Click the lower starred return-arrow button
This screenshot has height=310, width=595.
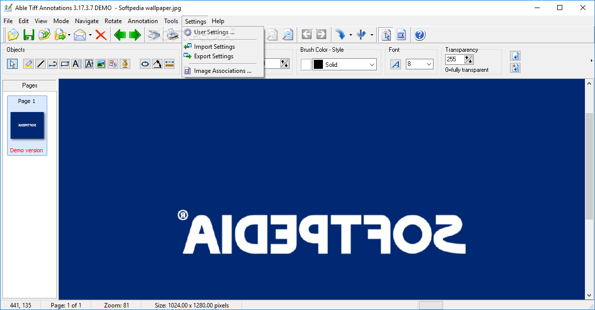(516, 68)
